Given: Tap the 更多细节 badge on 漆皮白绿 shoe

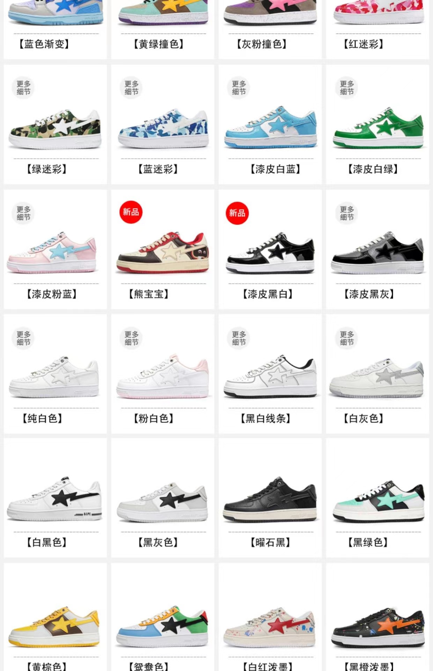Looking at the screenshot, I should tap(347, 88).
